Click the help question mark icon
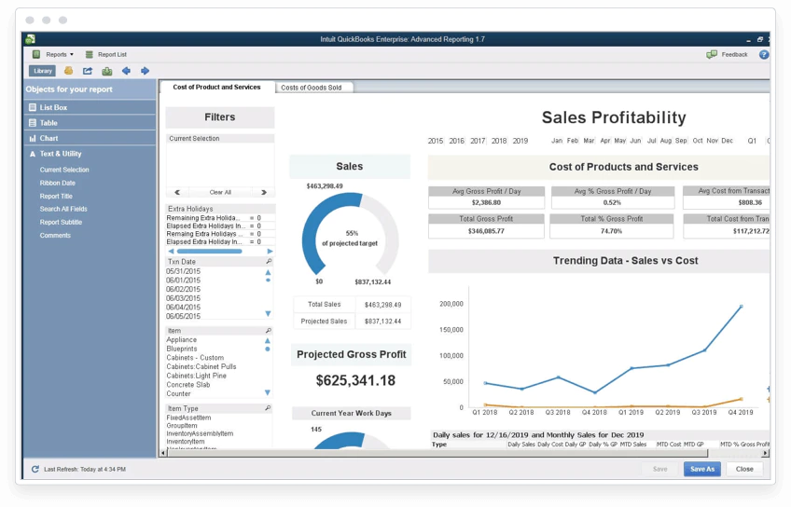The width and height of the screenshot is (791, 507). pyautogui.click(x=764, y=54)
